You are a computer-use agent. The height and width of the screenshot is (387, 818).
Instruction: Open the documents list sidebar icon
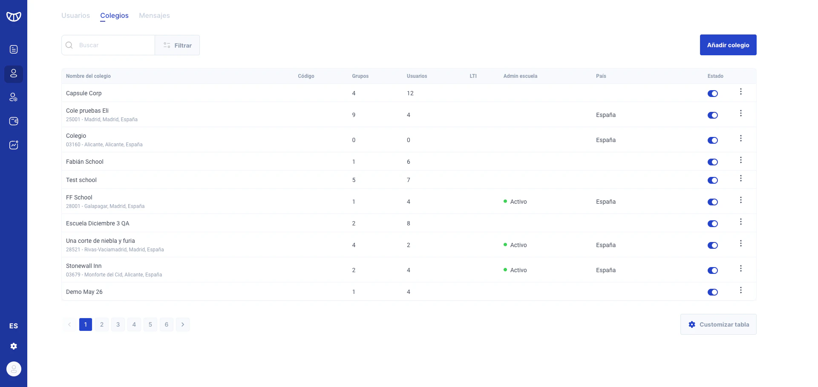point(14,49)
